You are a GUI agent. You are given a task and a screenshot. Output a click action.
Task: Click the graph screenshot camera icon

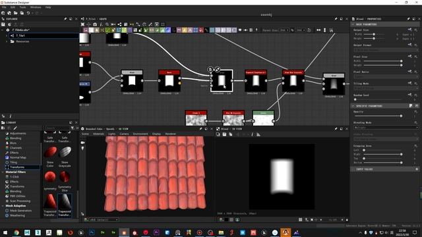(x=95, y=24)
